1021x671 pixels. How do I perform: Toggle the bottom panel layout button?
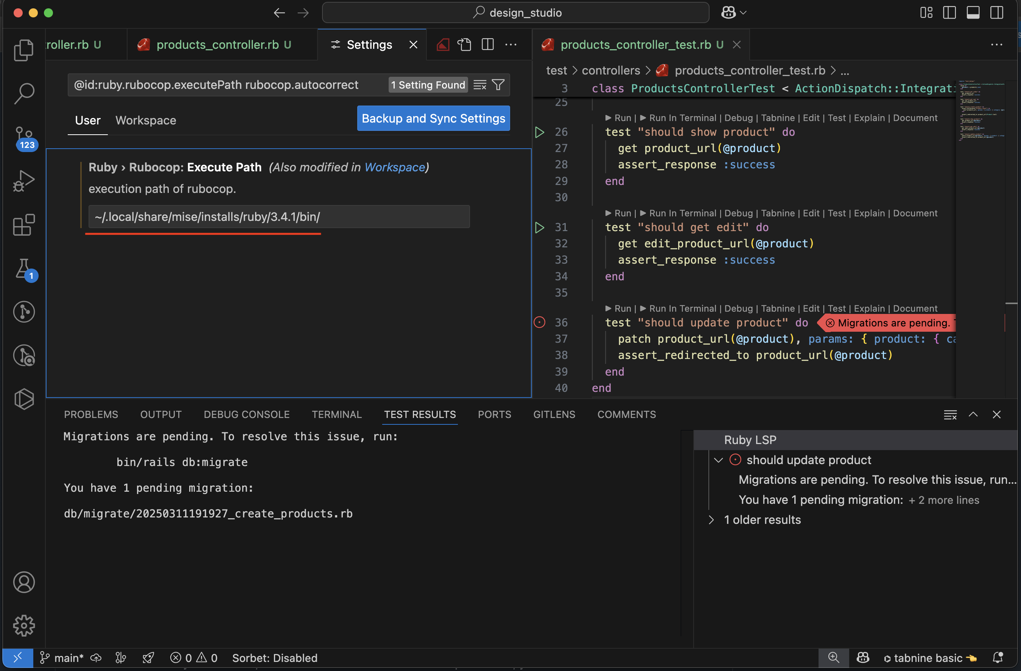[973, 13]
